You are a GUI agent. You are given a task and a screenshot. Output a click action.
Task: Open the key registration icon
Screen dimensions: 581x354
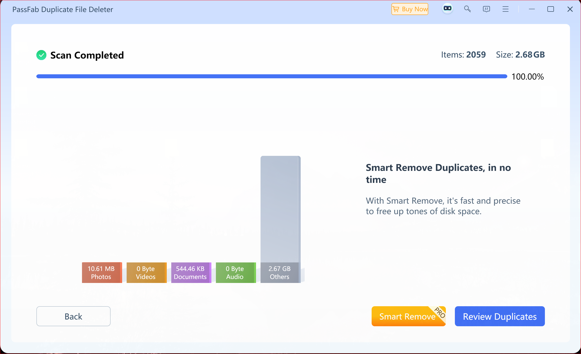pyautogui.click(x=467, y=9)
